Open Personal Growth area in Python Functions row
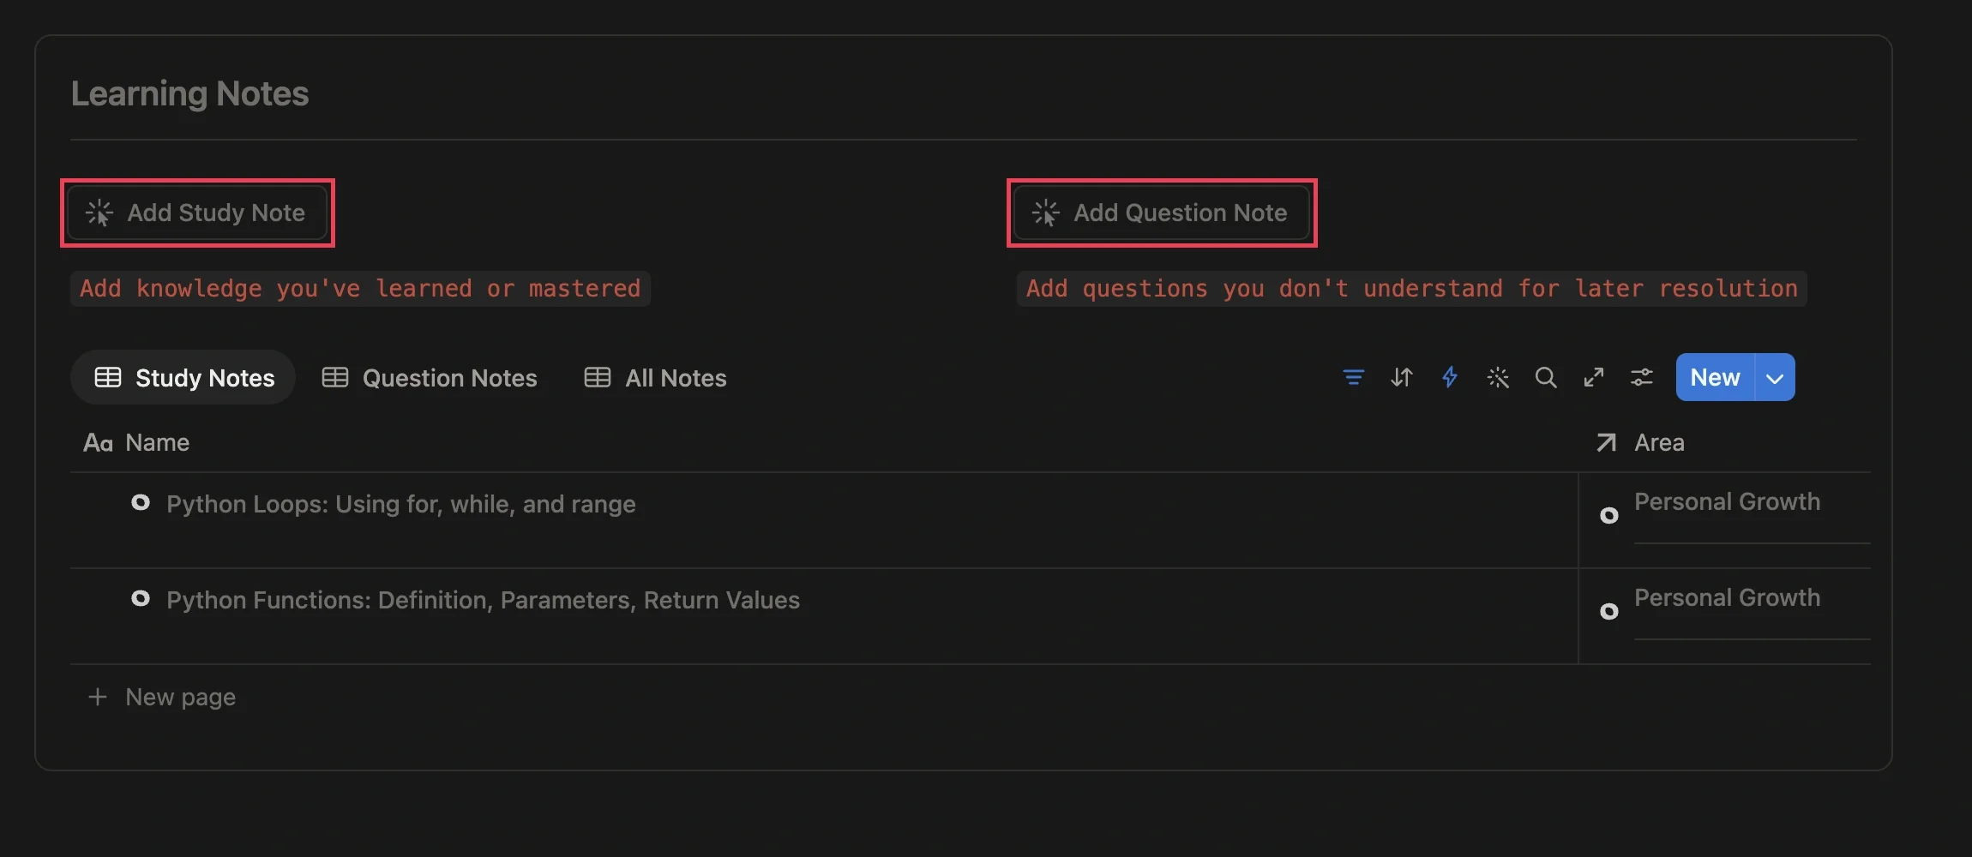The width and height of the screenshot is (1972, 857). click(x=1727, y=598)
